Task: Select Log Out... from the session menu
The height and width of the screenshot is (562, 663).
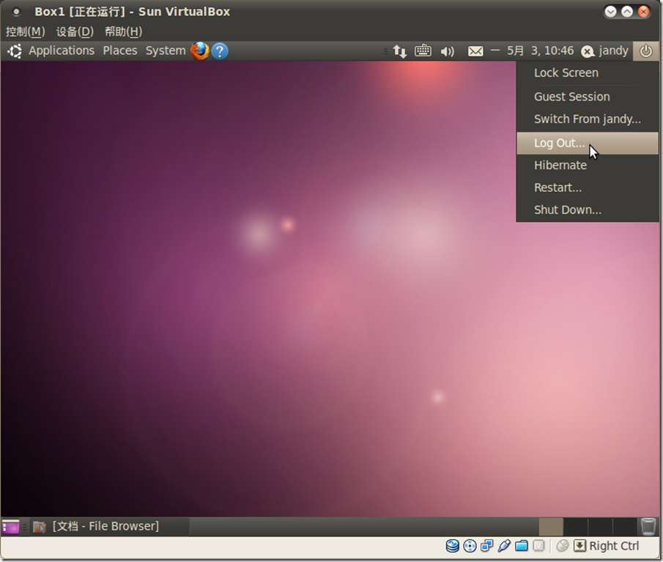Action: [x=560, y=143]
